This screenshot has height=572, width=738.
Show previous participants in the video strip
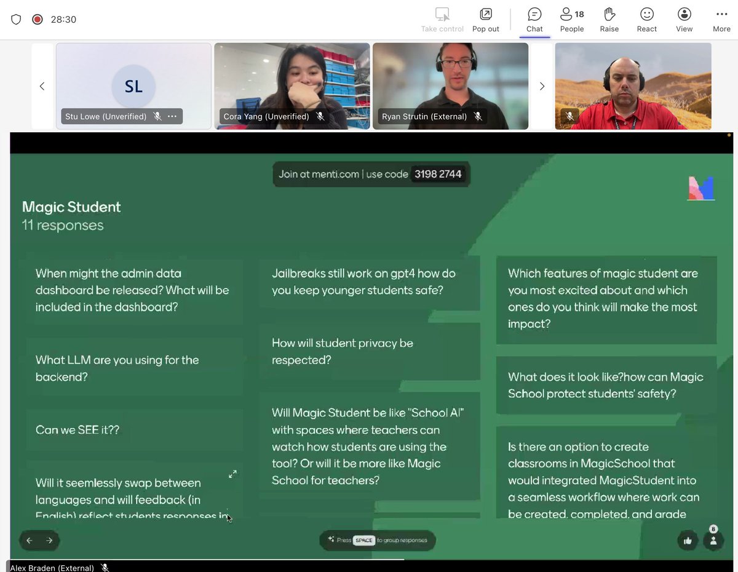tap(42, 86)
